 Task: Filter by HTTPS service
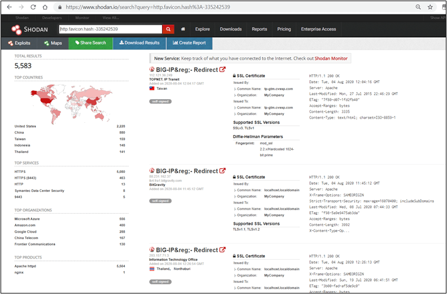point(20,172)
